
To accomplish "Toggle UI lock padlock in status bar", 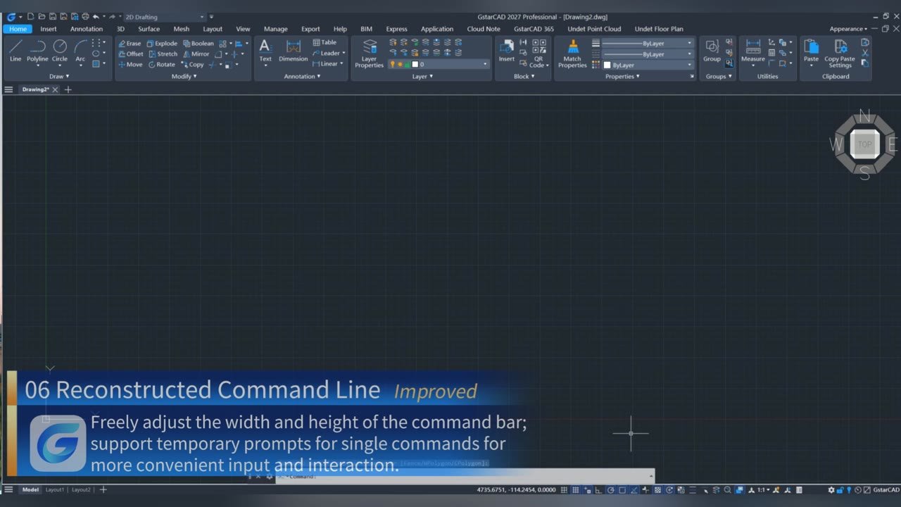I will tap(840, 490).
